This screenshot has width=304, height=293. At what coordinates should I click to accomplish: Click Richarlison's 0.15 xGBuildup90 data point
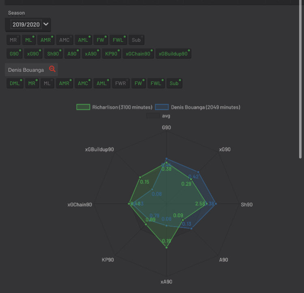click(x=140, y=178)
